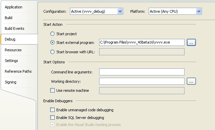The image size is (215, 130).
Task: Click the Command line arguments field
Action: pyautogui.click(x=142, y=72)
